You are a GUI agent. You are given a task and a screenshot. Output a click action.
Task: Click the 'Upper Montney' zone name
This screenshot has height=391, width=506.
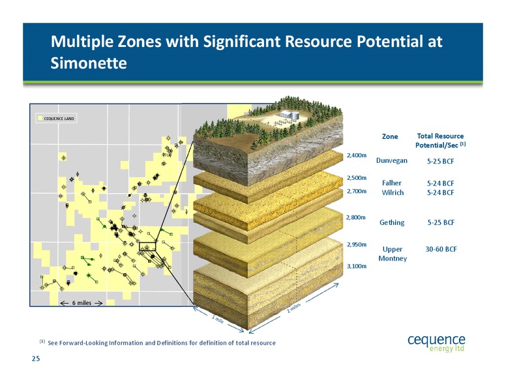(393, 253)
